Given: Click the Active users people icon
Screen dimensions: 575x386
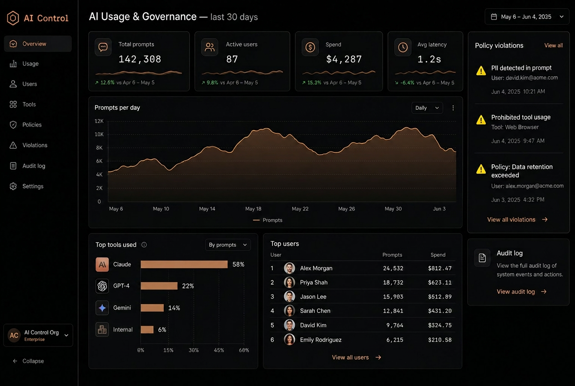Looking at the screenshot, I should 210,47.
